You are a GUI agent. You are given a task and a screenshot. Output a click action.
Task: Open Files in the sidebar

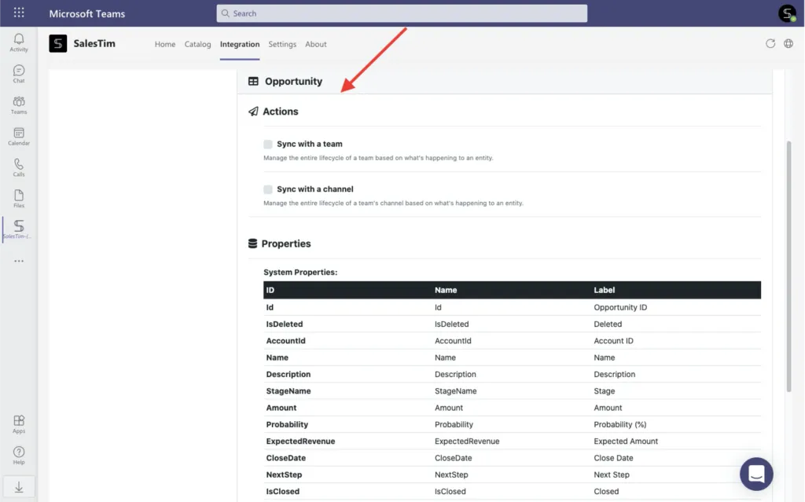click(19, 199)
